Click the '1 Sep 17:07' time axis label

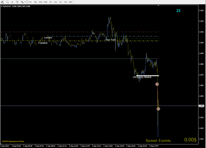(x=154, y=146)
